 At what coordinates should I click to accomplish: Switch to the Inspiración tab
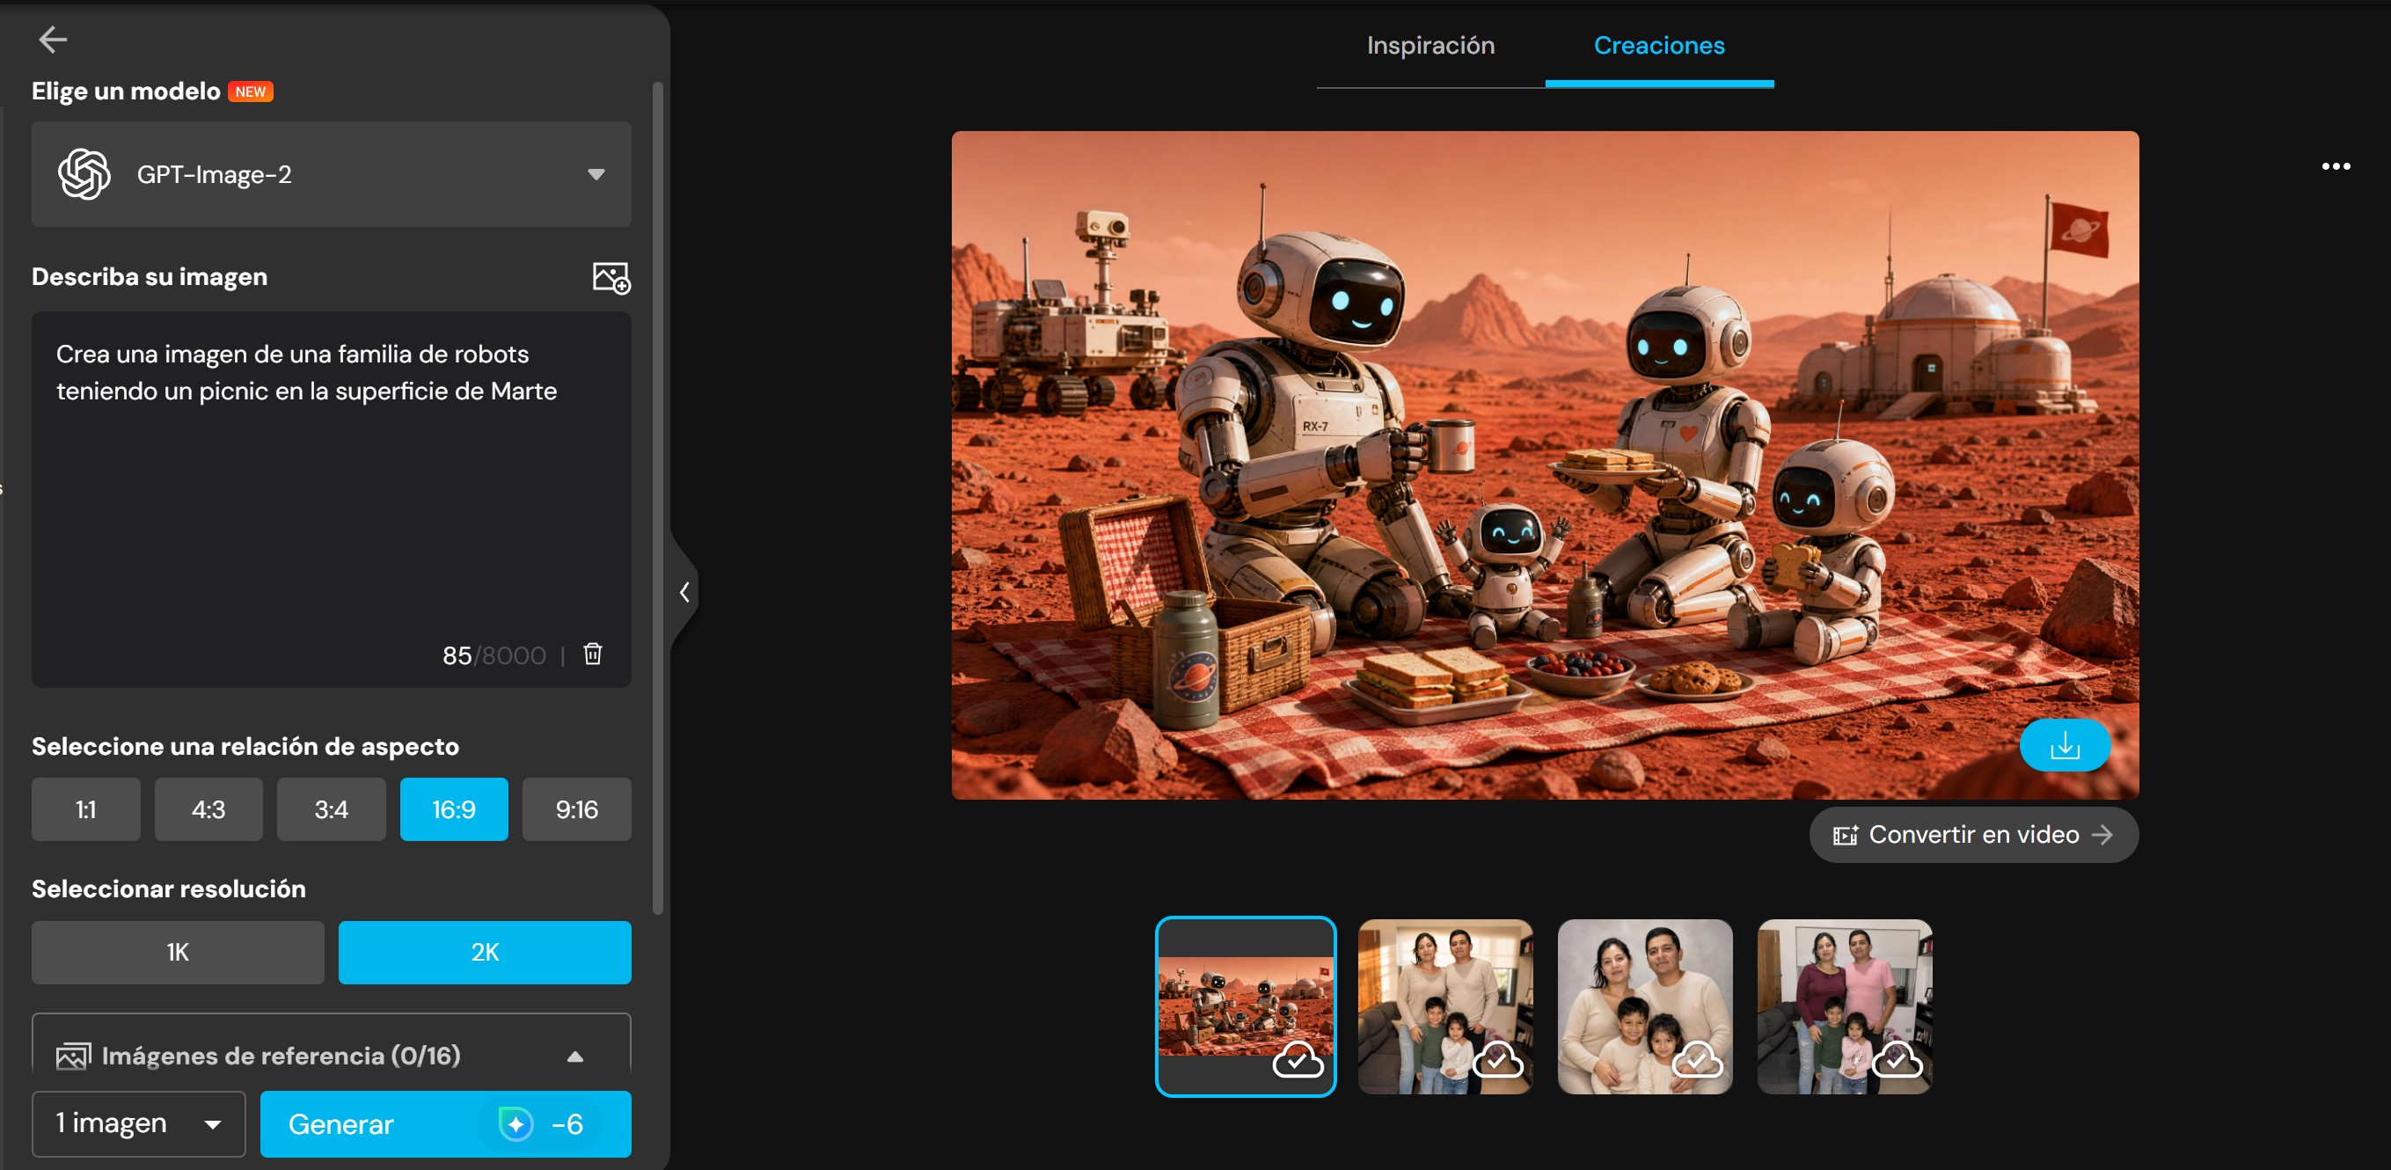coord(1430,46)
